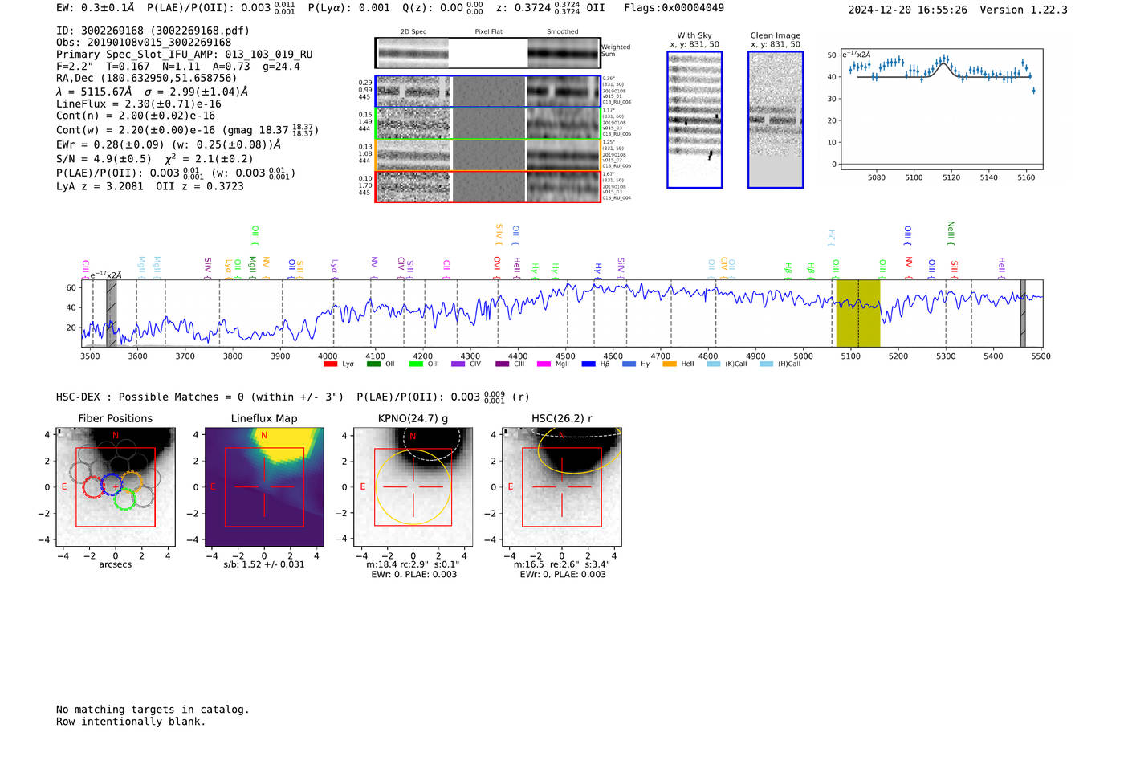The width and height of the screenshot is (1124, 765).
Task: Click the Pixel Flat column header
Action: pyautogui.click(x=488, y=32)
